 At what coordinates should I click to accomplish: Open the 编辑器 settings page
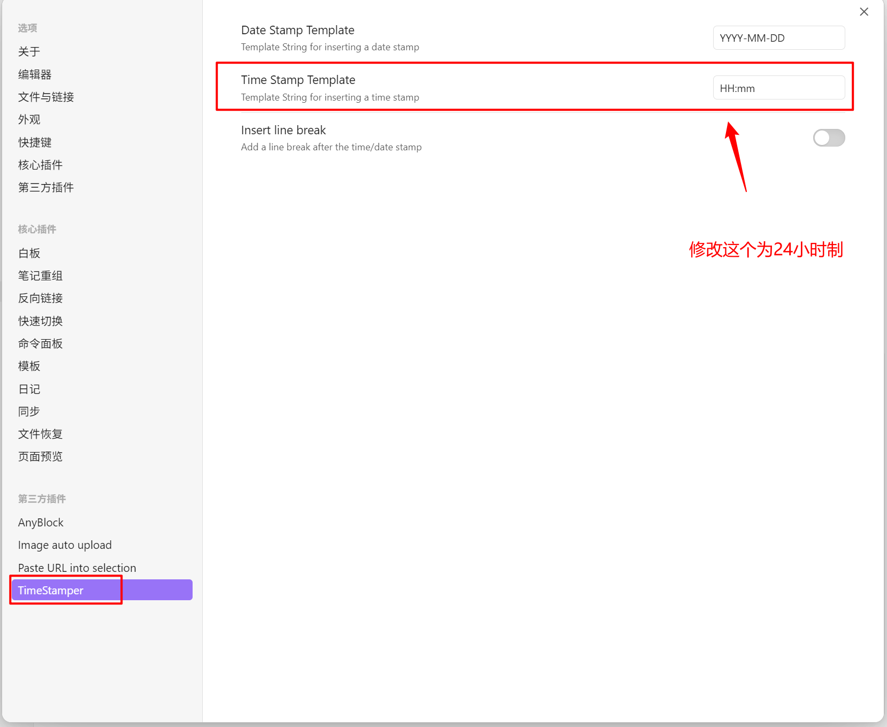point(35,74)
